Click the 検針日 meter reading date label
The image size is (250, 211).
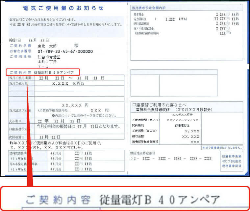click(x=15, y=40)
